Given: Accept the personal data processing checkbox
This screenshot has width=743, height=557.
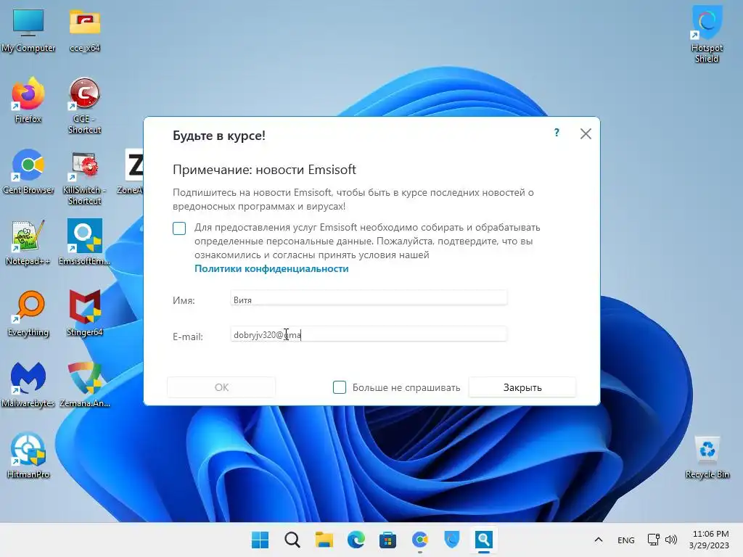Looking at the screenshot, I should click(179, 228).
